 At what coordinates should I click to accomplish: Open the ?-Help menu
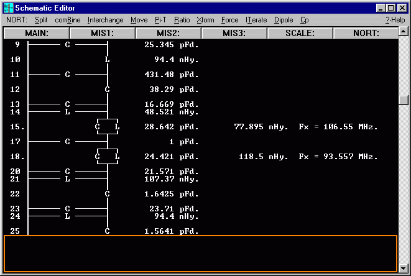[x=395, y=20]
